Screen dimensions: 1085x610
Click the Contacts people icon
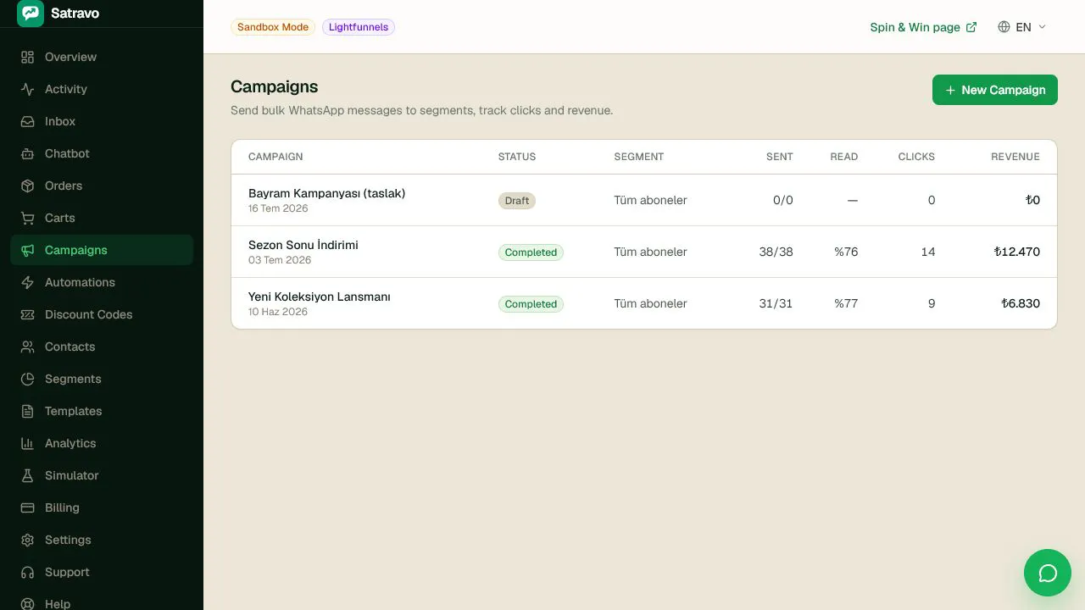click(x=28, y=347)
